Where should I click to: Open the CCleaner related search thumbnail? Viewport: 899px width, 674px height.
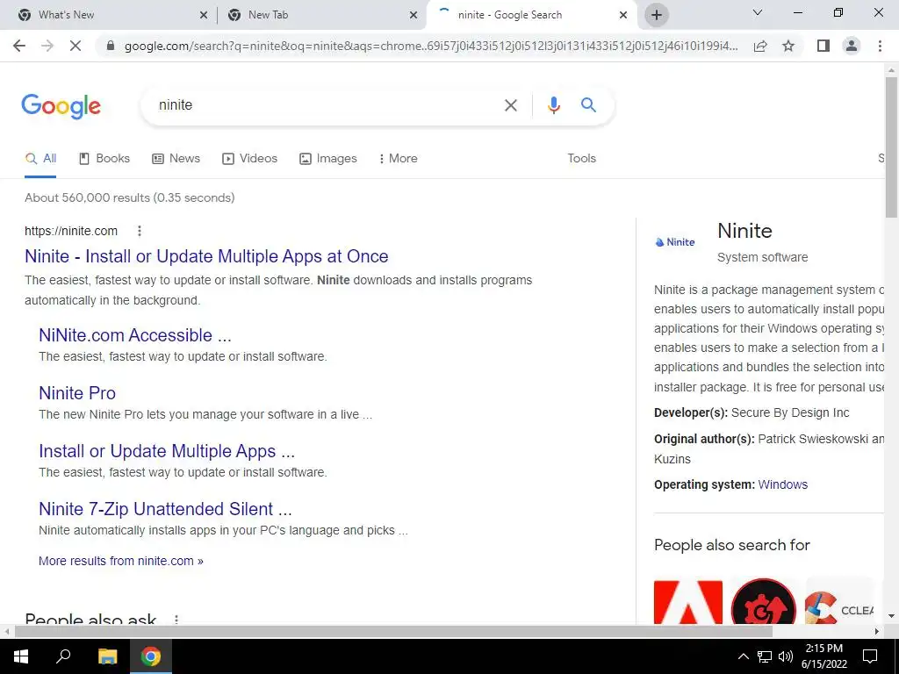click(839, 602)
